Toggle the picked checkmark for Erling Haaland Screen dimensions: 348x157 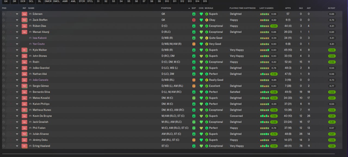pyautogui.click(x=4, y=146)
